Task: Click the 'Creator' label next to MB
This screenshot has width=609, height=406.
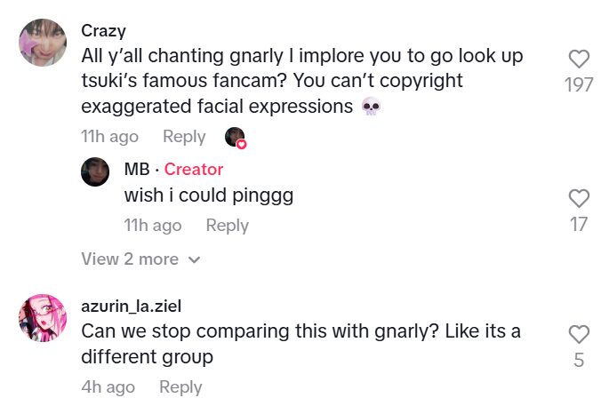Action: [194, 169]
